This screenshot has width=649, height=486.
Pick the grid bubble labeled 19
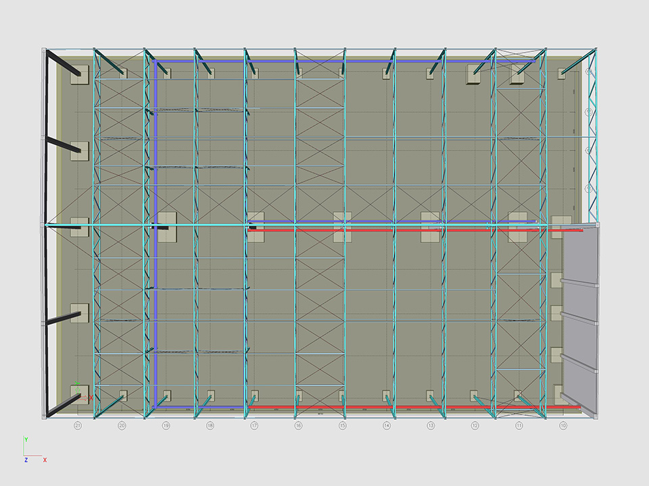[x=166, y=426]
